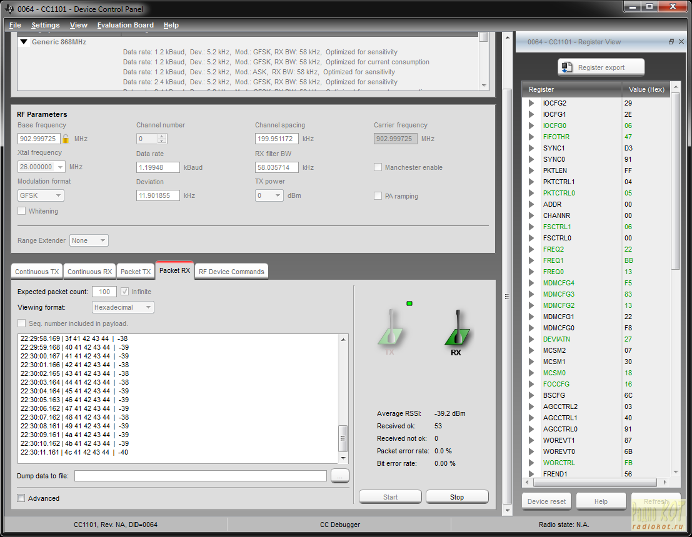692x537 pixels.
Task: Undock the Register View panel
Action: point(671,41)
